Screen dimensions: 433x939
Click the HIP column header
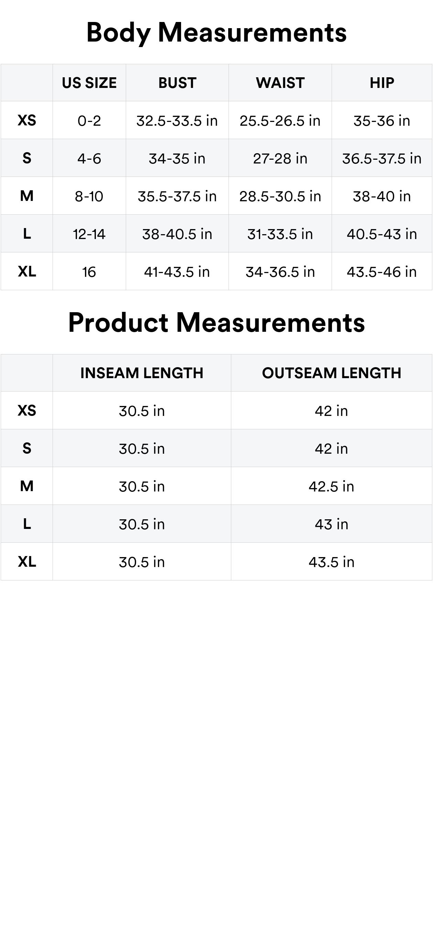pos(382,83)
